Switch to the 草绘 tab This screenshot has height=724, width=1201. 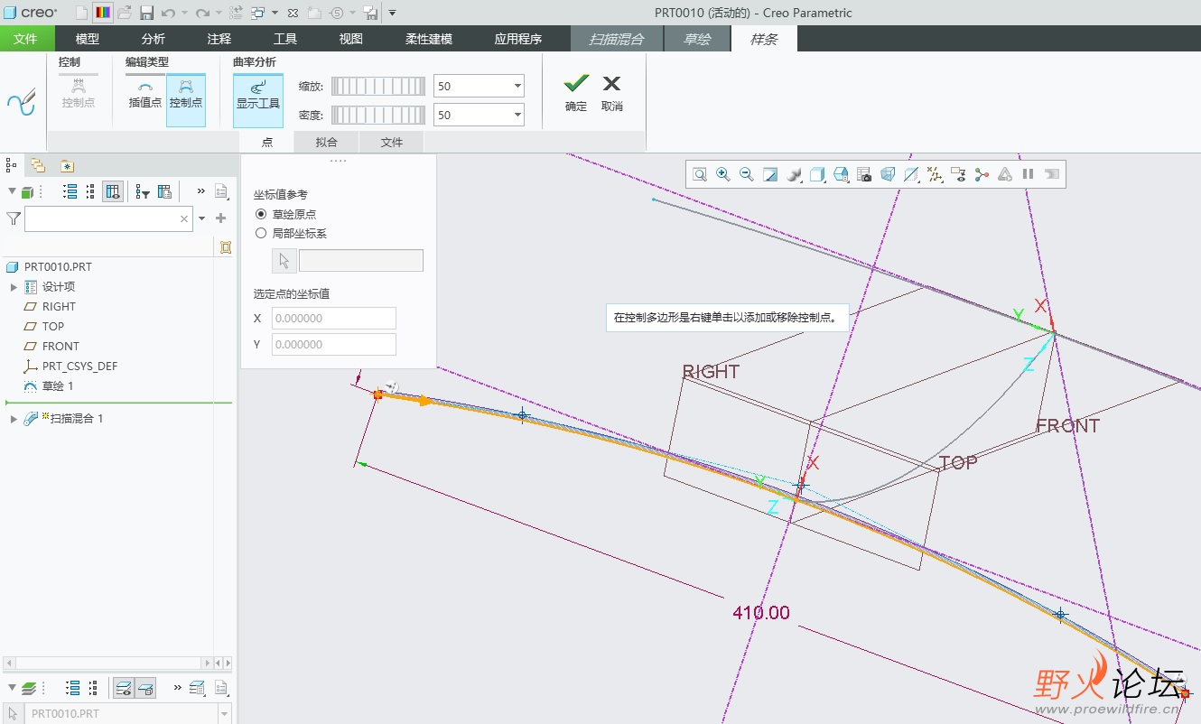click(697, 39)
